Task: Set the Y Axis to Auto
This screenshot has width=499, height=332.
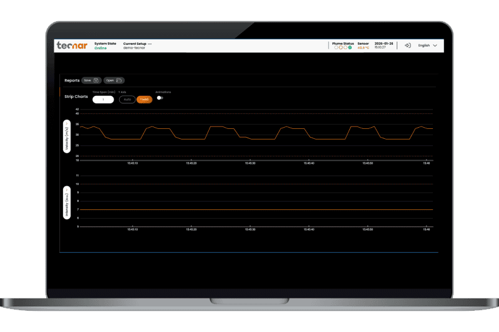Action: tap(127, 99)
